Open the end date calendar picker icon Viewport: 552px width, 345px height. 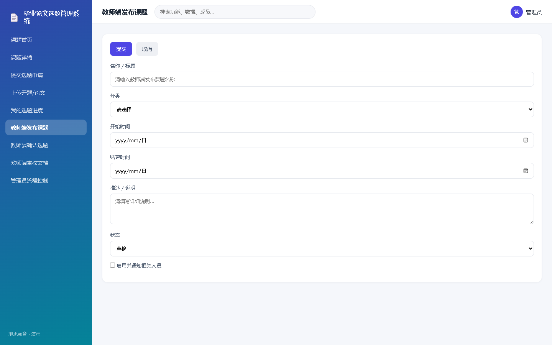(526, 171)
